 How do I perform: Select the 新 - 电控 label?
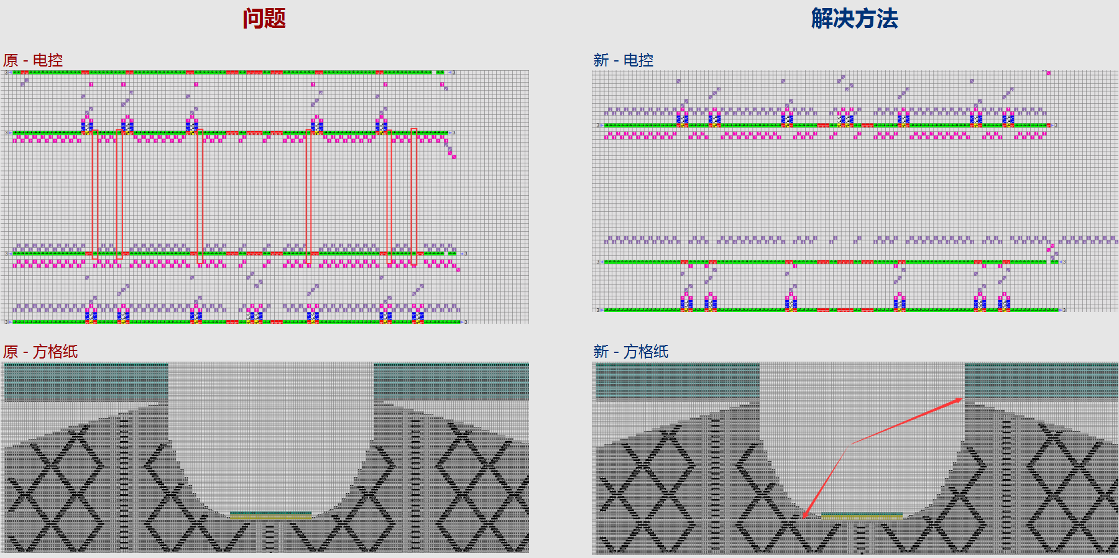(x=624, y=60)
